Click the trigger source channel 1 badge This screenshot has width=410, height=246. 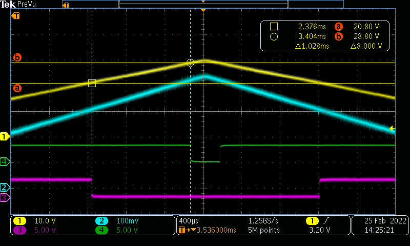pyautogui.click(x=312, y=220)
